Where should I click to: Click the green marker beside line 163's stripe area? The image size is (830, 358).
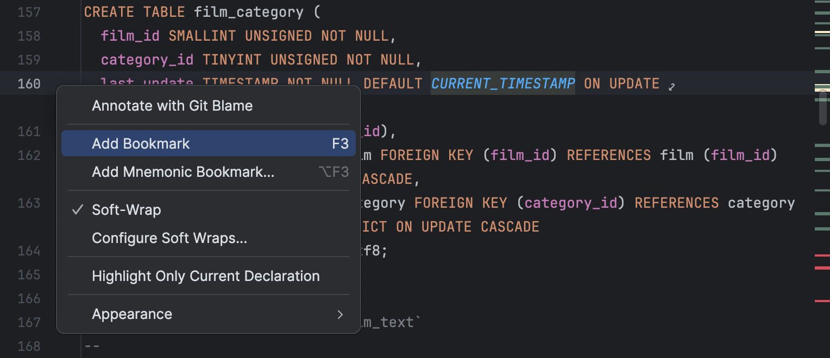click(821, 213)
